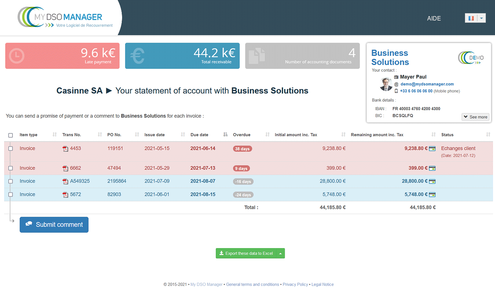Click due date 2021-08-15

click(203, 194)
